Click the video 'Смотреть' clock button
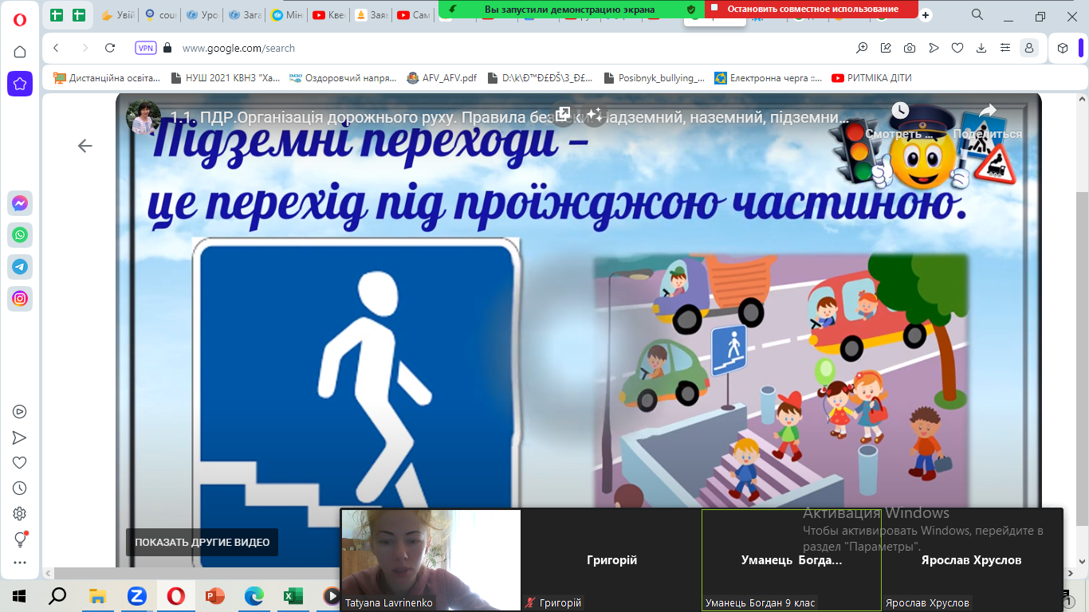 (899, 121)
